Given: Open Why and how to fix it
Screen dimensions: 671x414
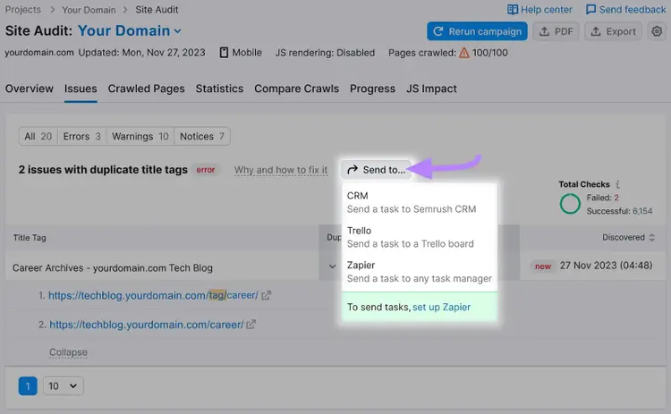Looking at the screenshot, I should click(x=281, y=170).
